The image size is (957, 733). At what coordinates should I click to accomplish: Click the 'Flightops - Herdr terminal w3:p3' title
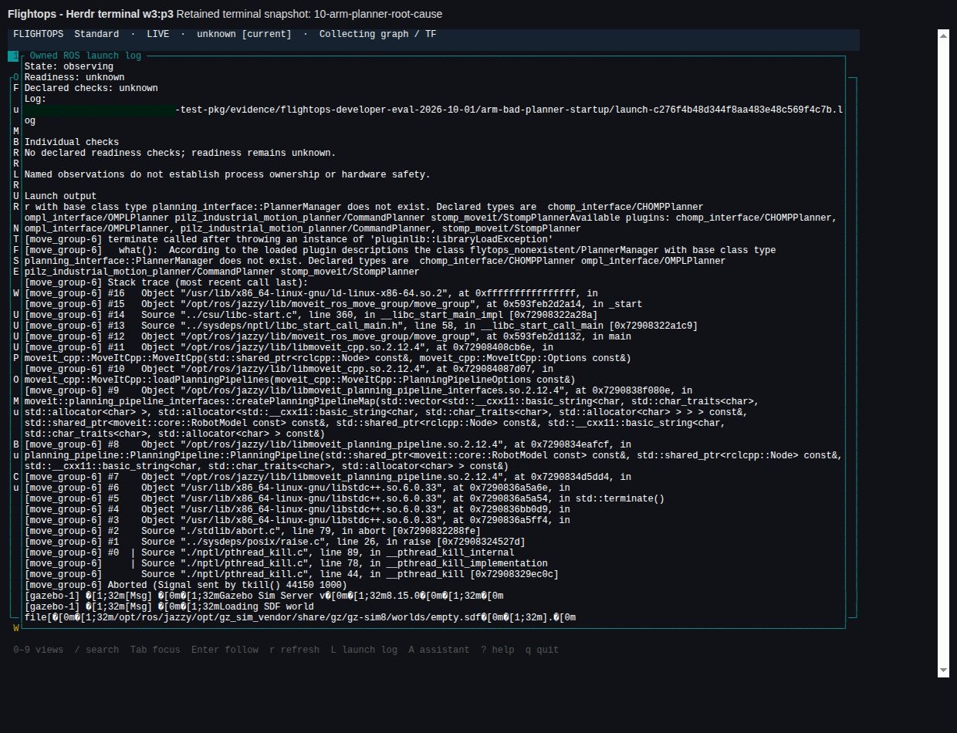pyautogui.click(x=90, y=14)
